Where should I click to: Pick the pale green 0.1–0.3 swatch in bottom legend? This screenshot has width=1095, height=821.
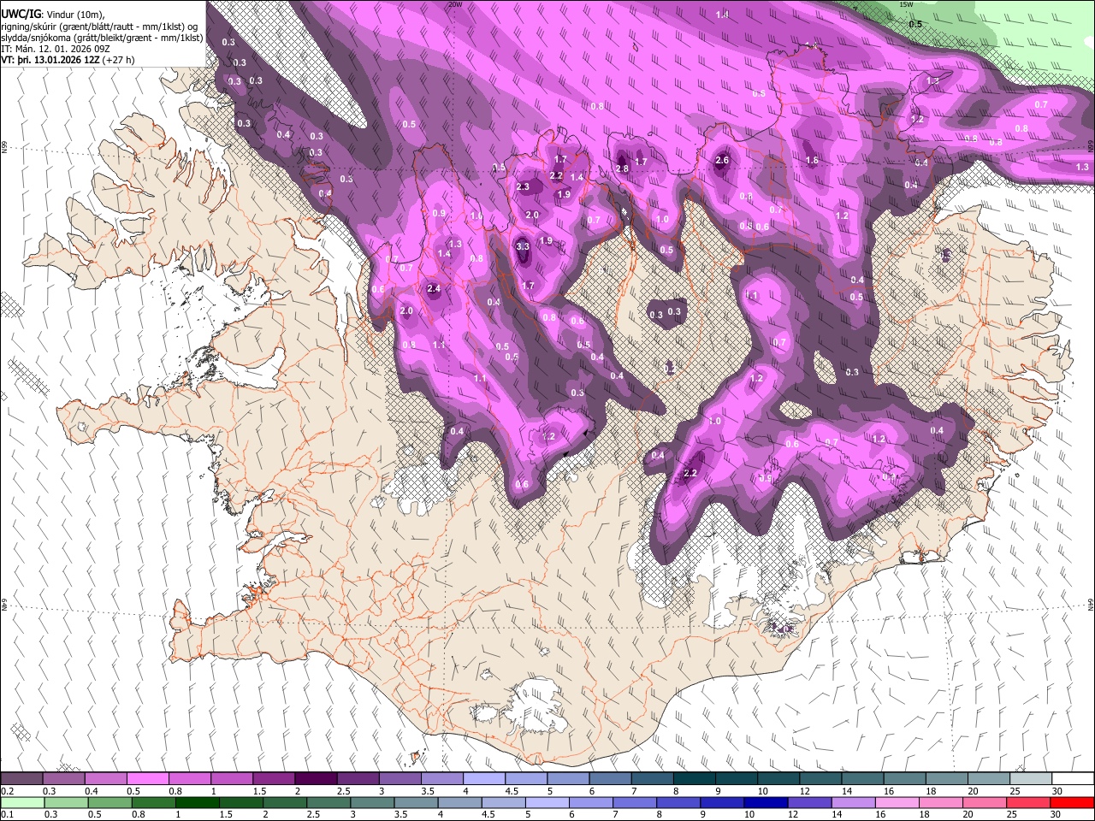23,802
